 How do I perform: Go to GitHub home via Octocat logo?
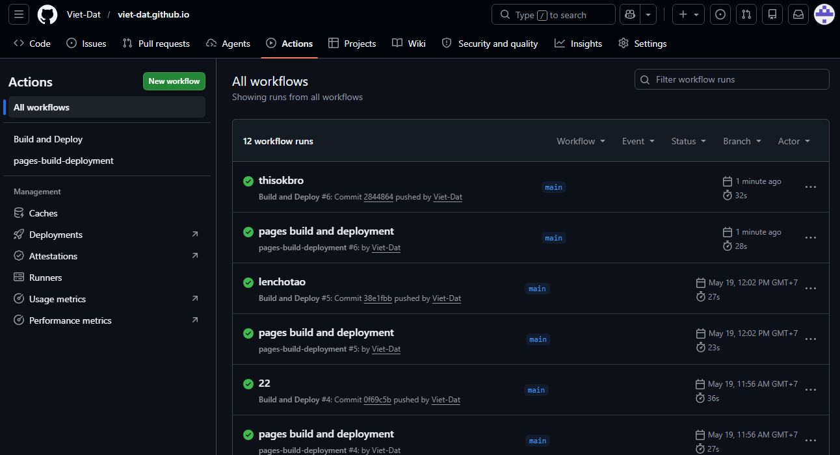[x=47, y=14]
